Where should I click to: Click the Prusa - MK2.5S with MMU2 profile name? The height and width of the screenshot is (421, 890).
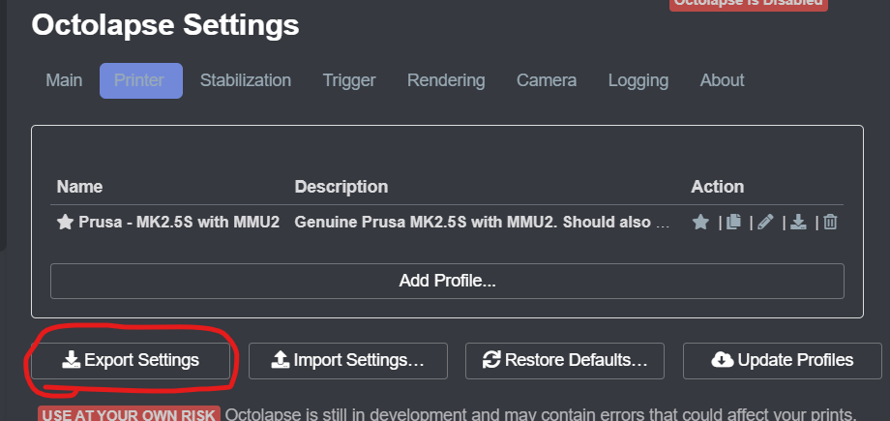179,223
